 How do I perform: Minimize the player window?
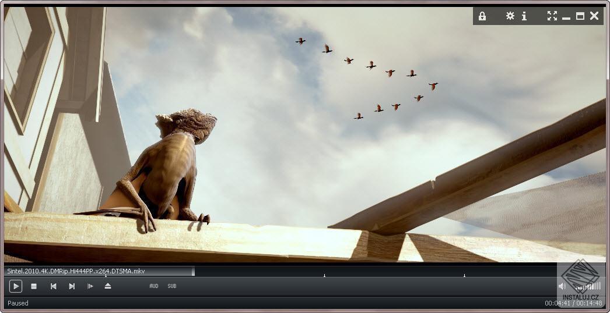[x=566, y=17]
